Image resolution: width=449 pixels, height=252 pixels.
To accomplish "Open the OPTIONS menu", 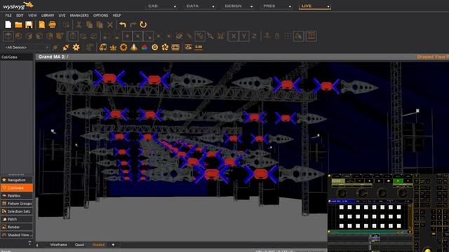I will [x=101, y=15].
